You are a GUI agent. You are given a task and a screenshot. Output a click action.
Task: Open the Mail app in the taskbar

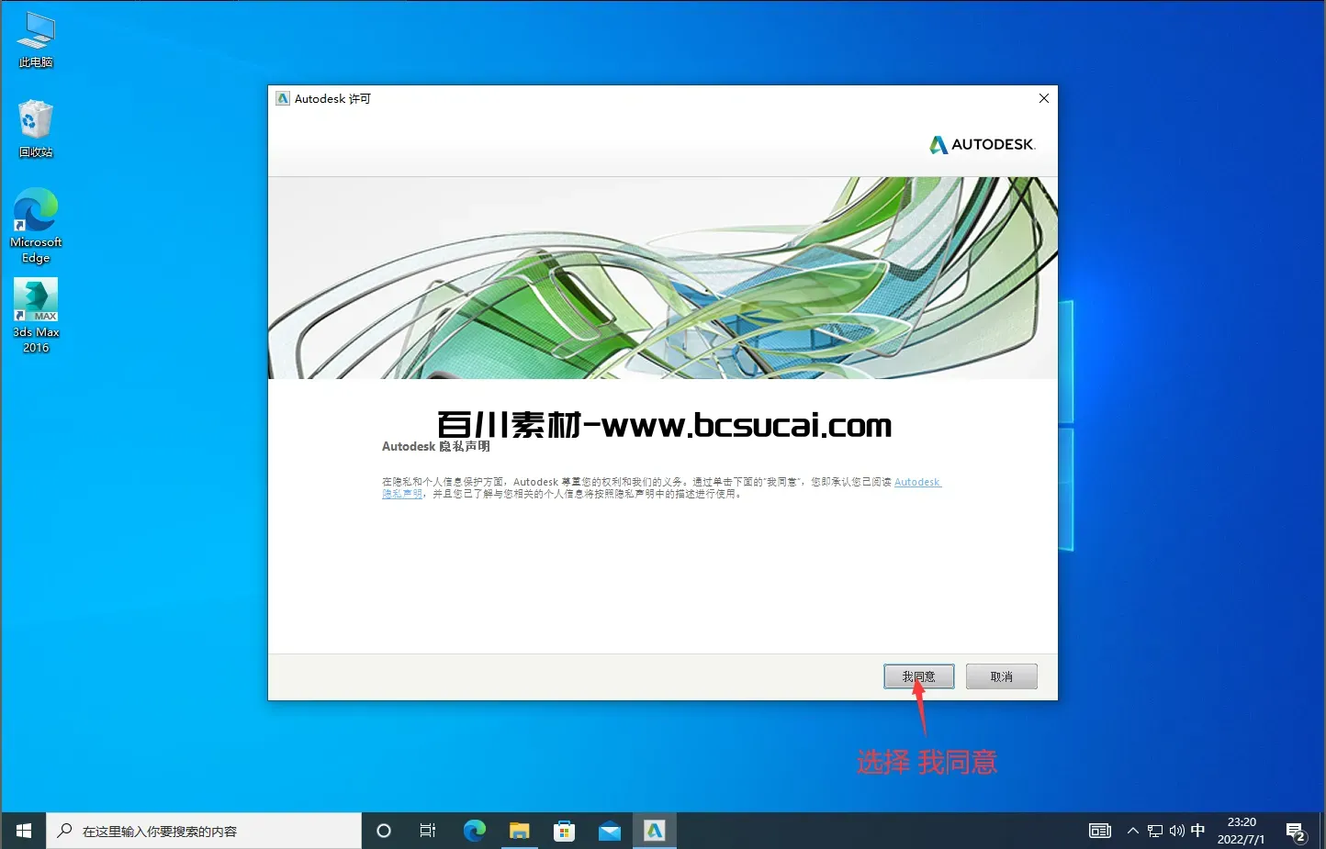[610, 831]
